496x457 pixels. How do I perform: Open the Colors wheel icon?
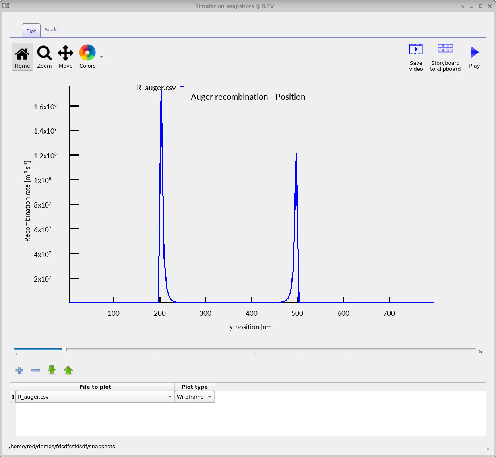[x=87, y=57]
